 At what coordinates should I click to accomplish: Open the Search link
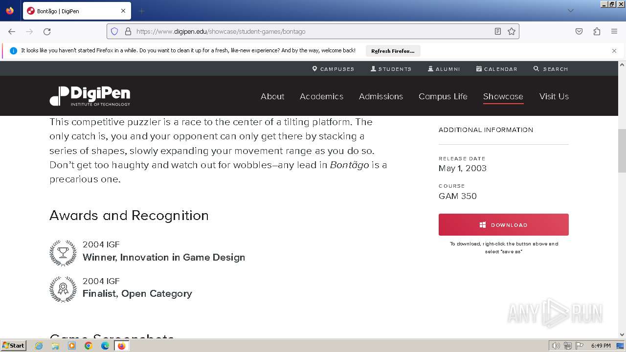click(551, 69)
